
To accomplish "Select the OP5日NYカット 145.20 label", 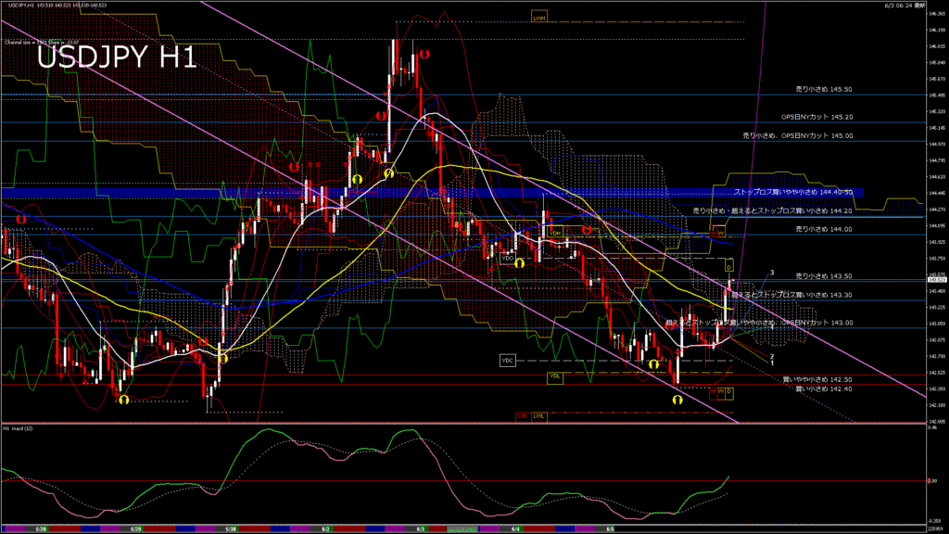I will click(816, 117).
